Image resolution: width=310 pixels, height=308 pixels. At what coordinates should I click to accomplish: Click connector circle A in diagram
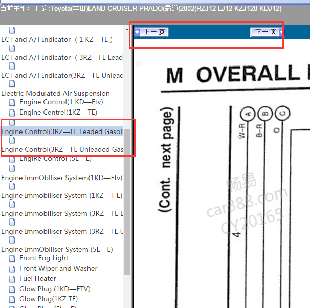click(x=248, y=114)
